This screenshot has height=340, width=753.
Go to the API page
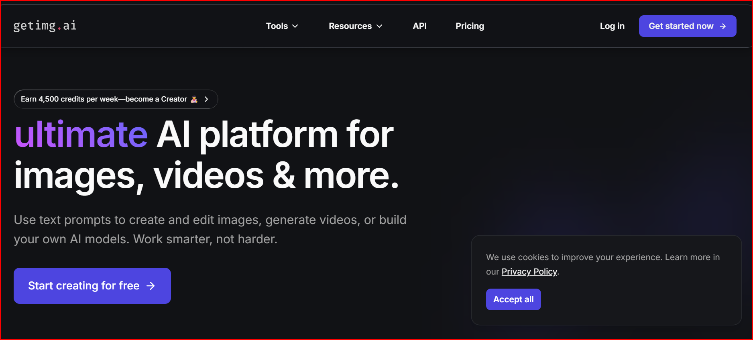click(419, 26)
